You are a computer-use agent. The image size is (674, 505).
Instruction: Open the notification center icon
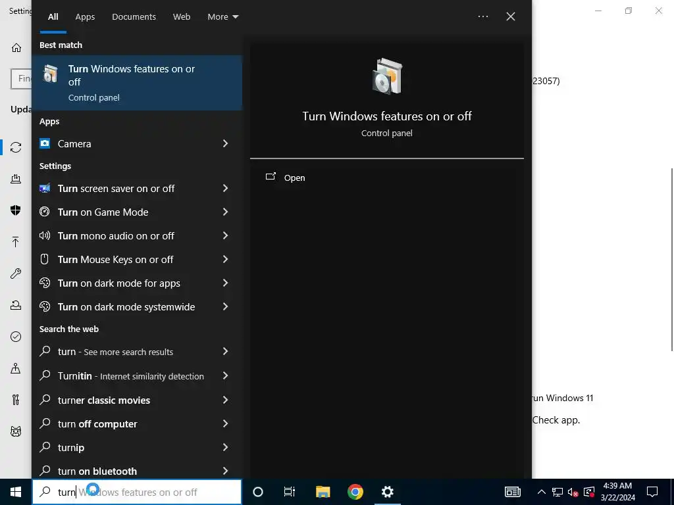click(x=652, y=492)
